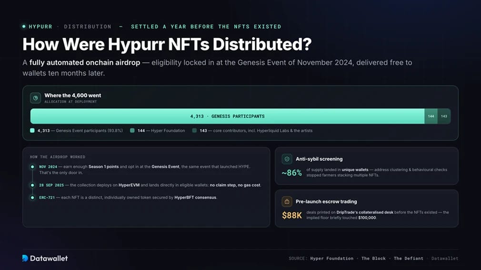This screenshot has width=481, height=270.
Task: Click the 'ALLOCATION AT DEPLOYMENT' subtitle
Action: 70,102
